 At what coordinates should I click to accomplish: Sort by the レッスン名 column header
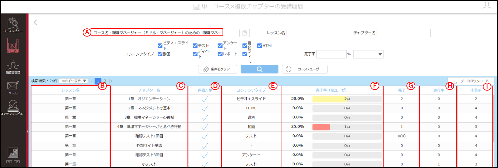pyautogui.click(x=70, y=90)
